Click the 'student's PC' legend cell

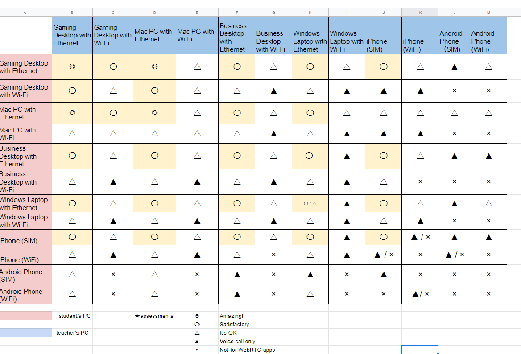[72, 316]
